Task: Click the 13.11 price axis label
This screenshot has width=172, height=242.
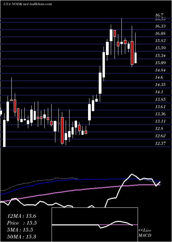Action: coord(160,121)
